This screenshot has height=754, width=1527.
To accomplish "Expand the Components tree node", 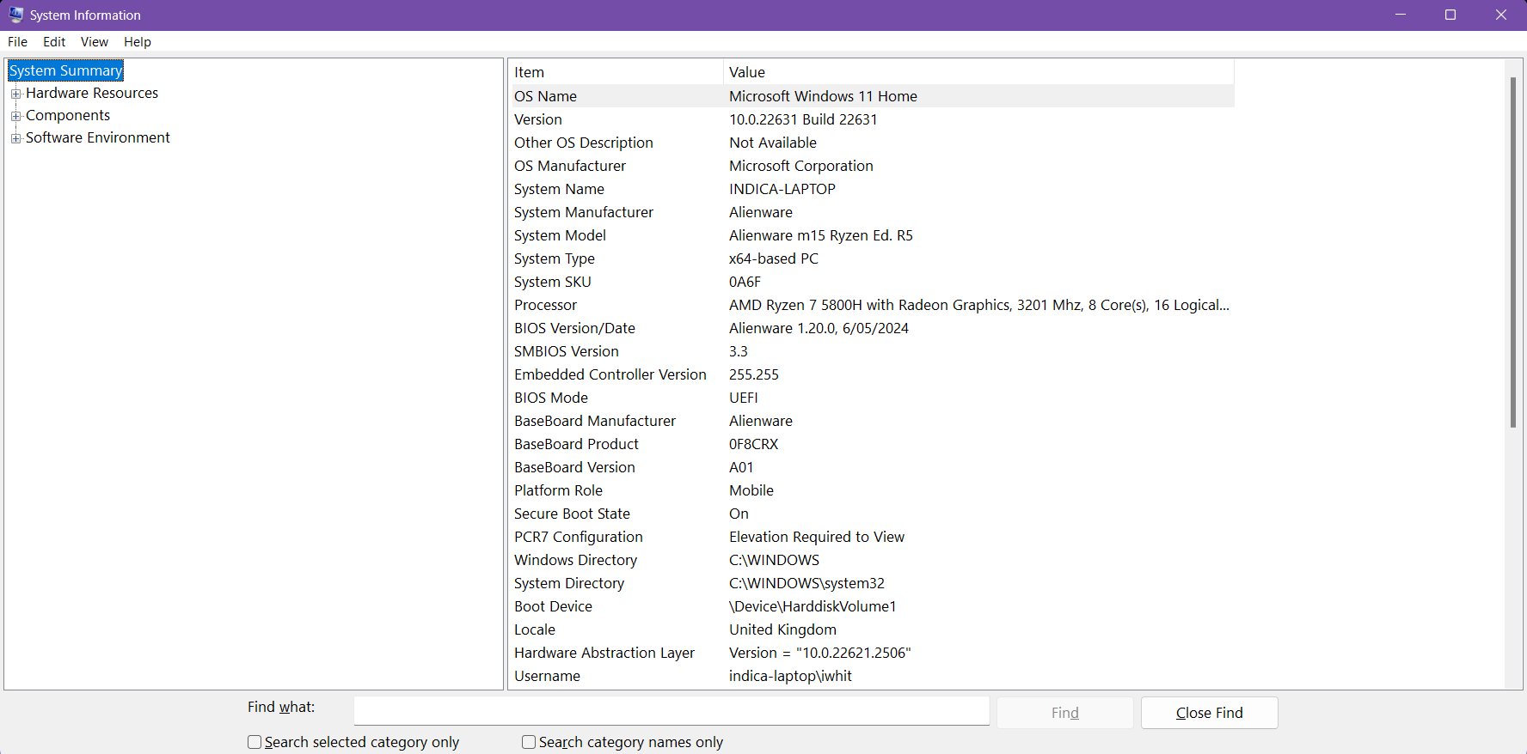I will 15,116.
